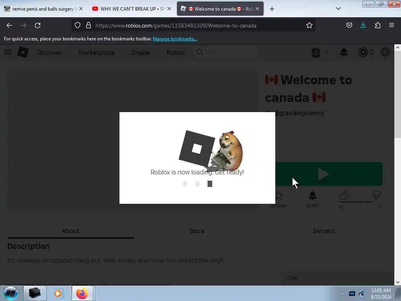Reload the page with the refresh icon
This screenshot has height=301, width=401.
(x=38, y=25)
